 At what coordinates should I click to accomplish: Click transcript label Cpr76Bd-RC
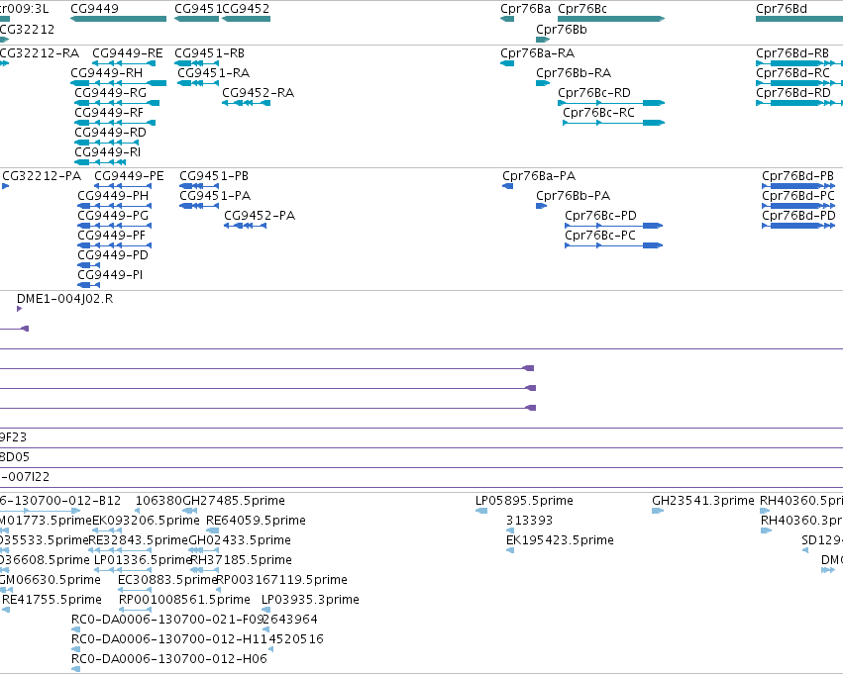pos(792,73)
